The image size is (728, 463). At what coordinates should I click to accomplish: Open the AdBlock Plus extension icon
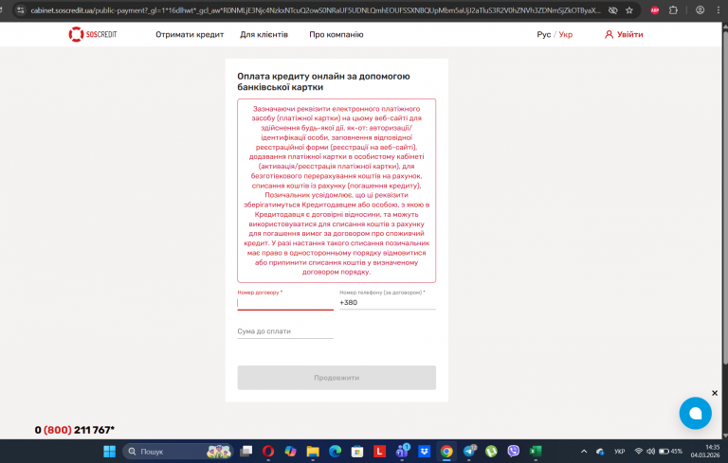tap(655, 10)
